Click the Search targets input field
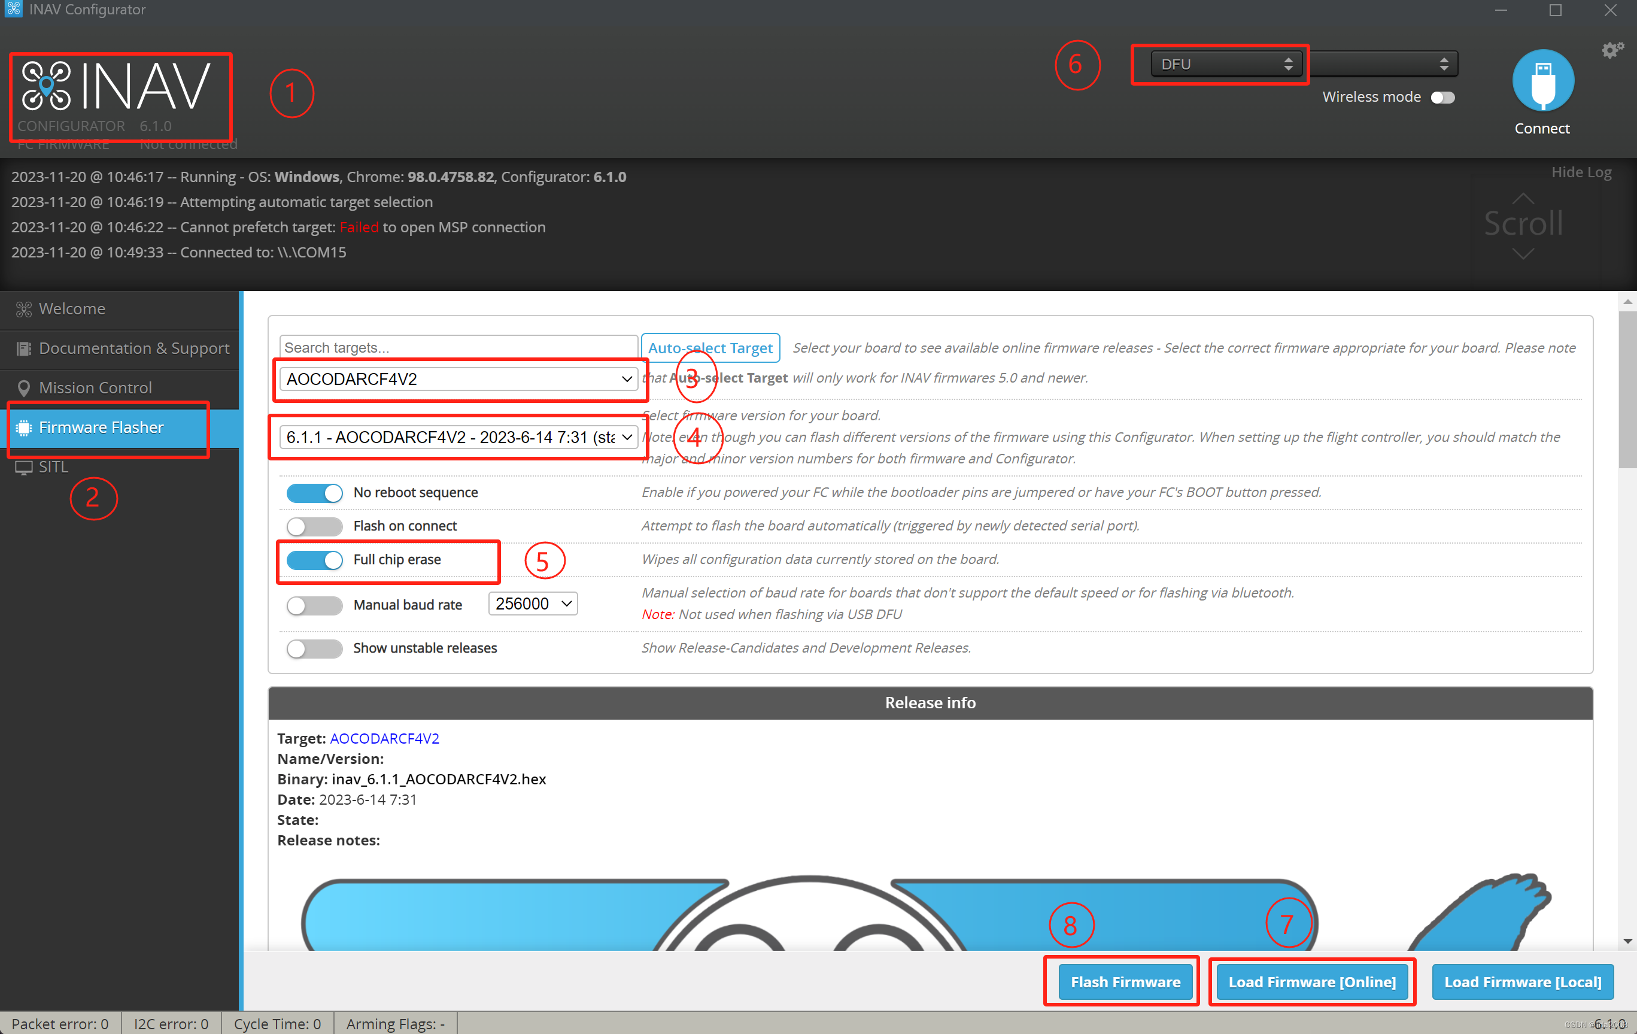The width and height of the screenshot is (1637, 1034). (459, 347)
